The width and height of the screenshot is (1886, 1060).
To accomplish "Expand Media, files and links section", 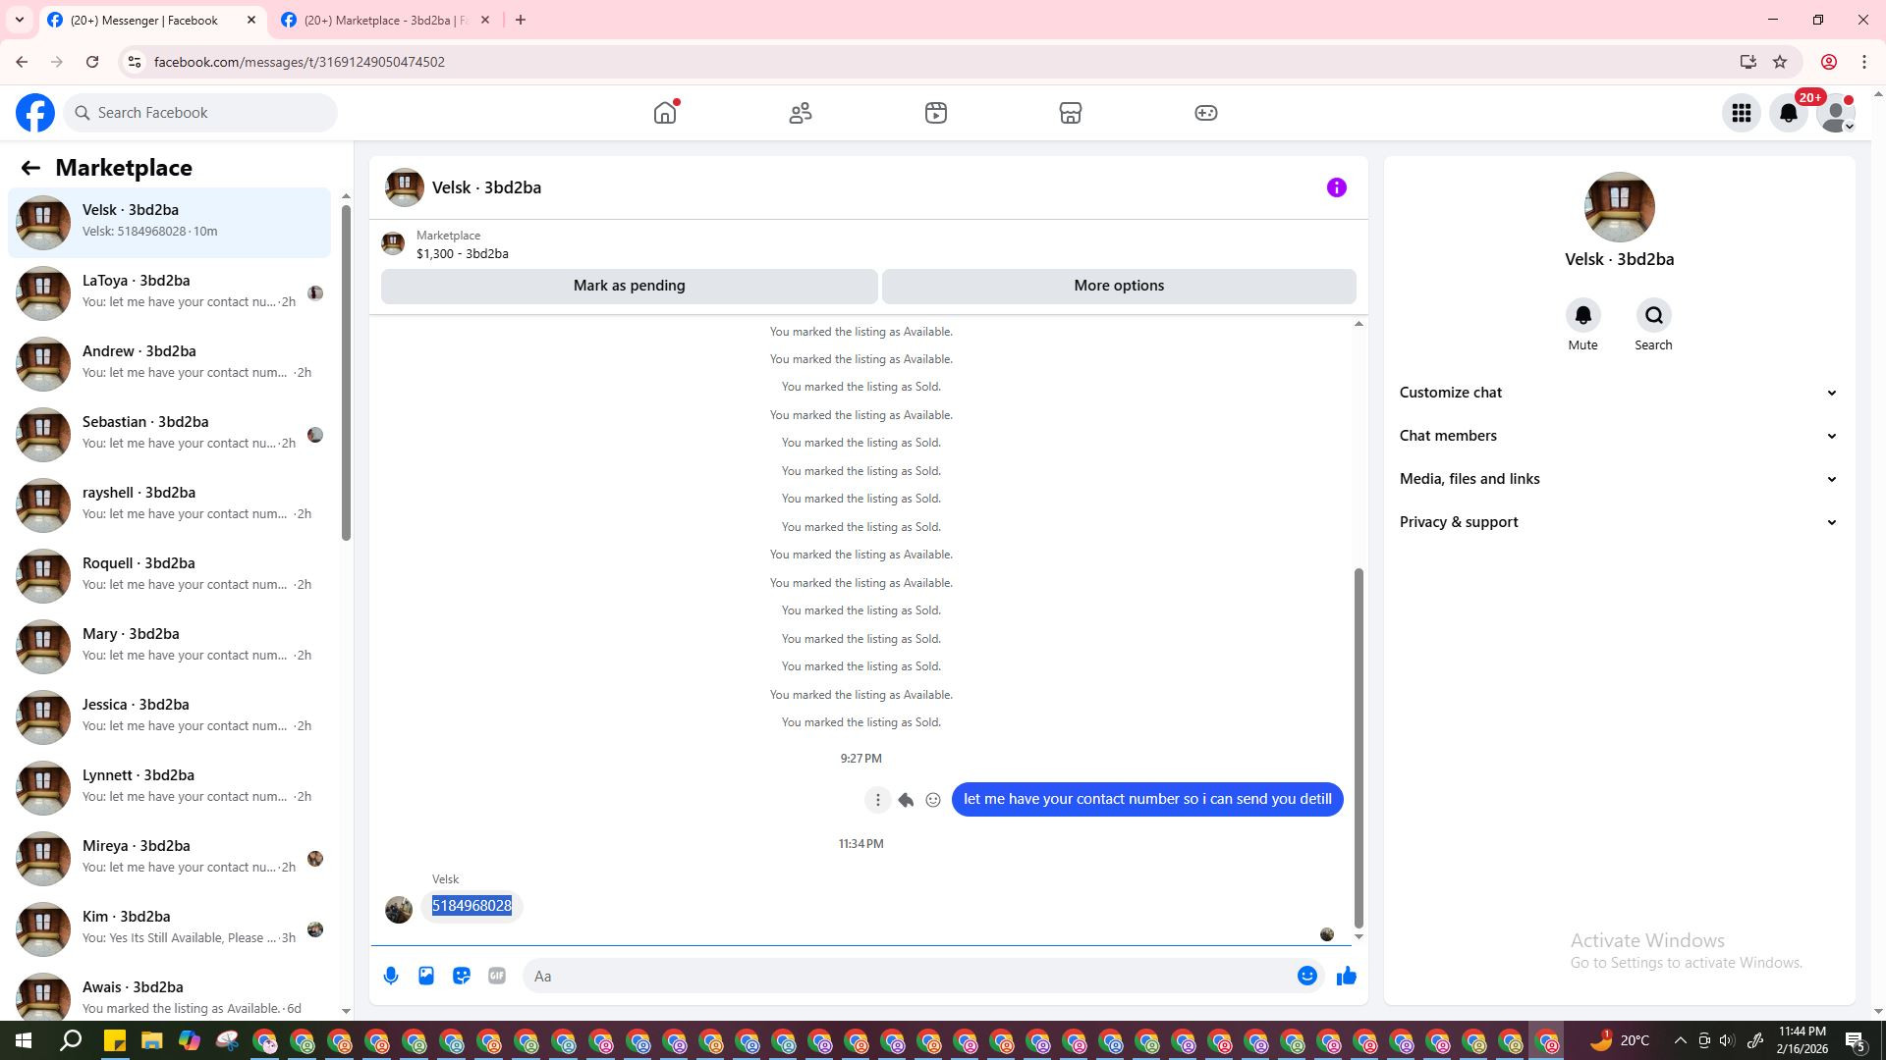I will point(1618,479).
